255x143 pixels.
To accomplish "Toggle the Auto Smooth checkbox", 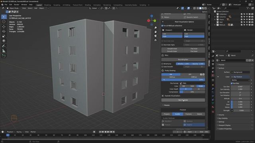I will (x=162, y=67).
